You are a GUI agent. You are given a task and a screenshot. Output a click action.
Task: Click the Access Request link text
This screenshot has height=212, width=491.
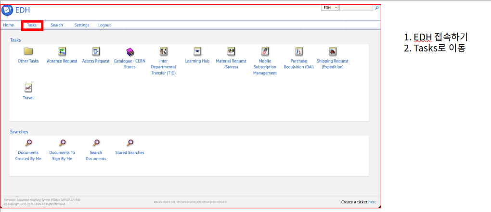(96, 61)
